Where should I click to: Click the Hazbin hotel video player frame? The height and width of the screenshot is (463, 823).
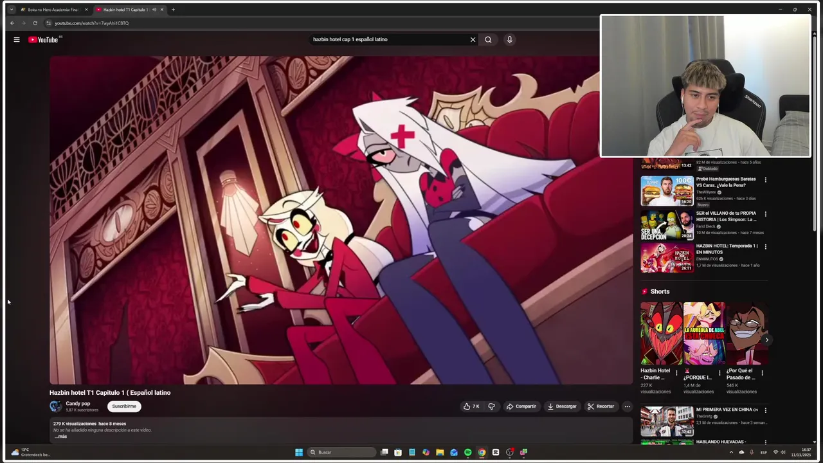341,220
